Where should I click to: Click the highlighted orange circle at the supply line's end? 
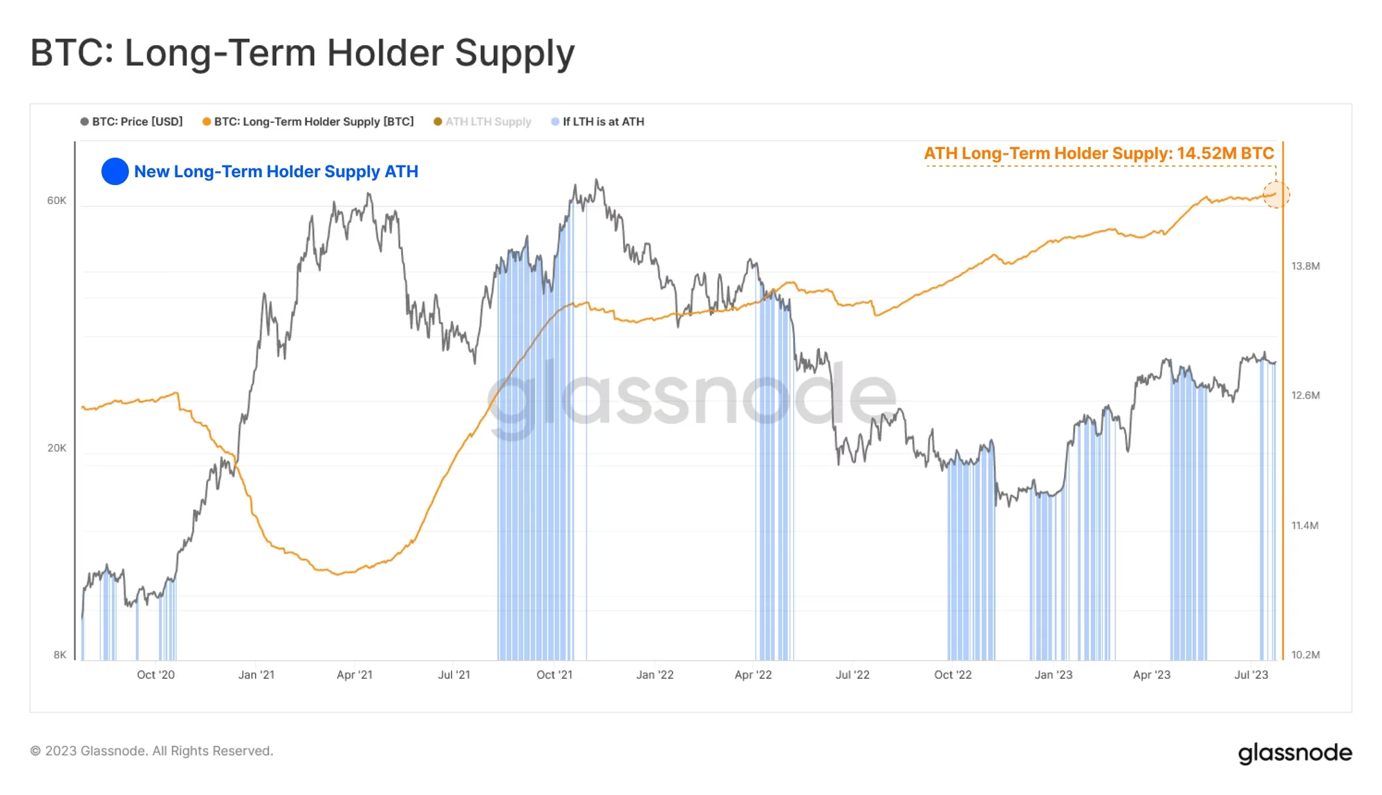[x=1275, y=194]
